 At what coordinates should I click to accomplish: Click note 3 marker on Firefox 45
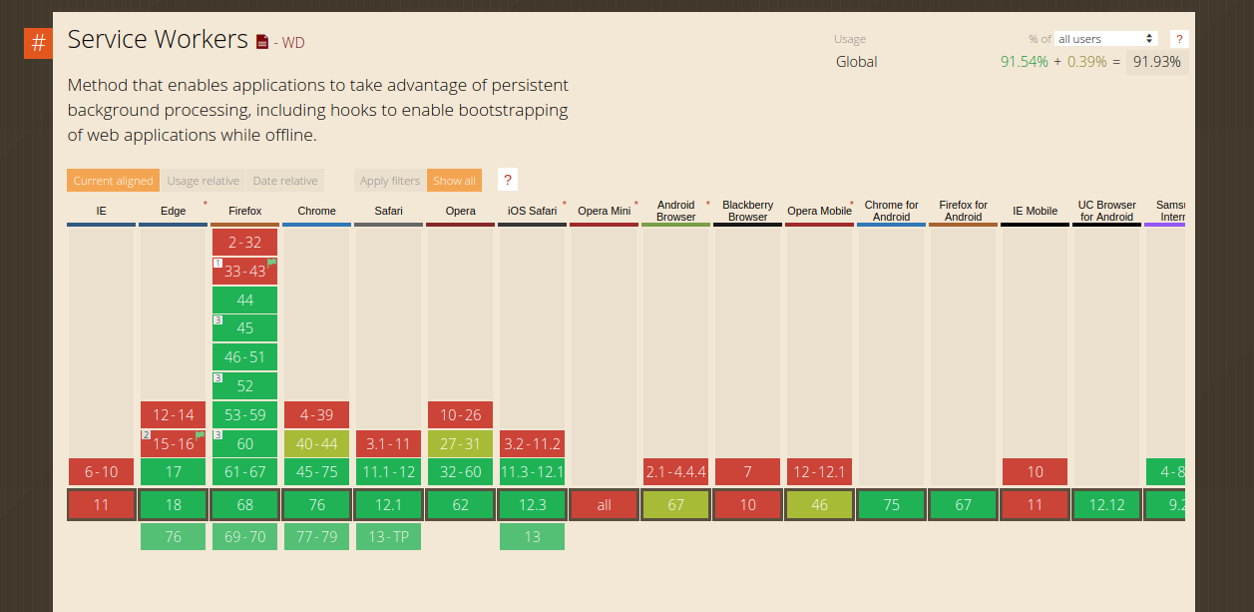[217, 320]
